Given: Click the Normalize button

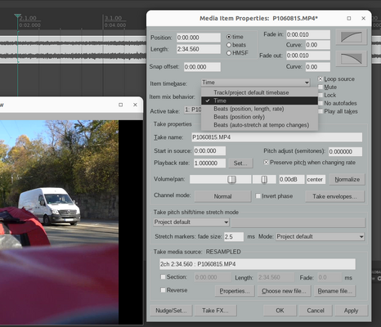Looking at the screenshot, I should coord(347,179).
